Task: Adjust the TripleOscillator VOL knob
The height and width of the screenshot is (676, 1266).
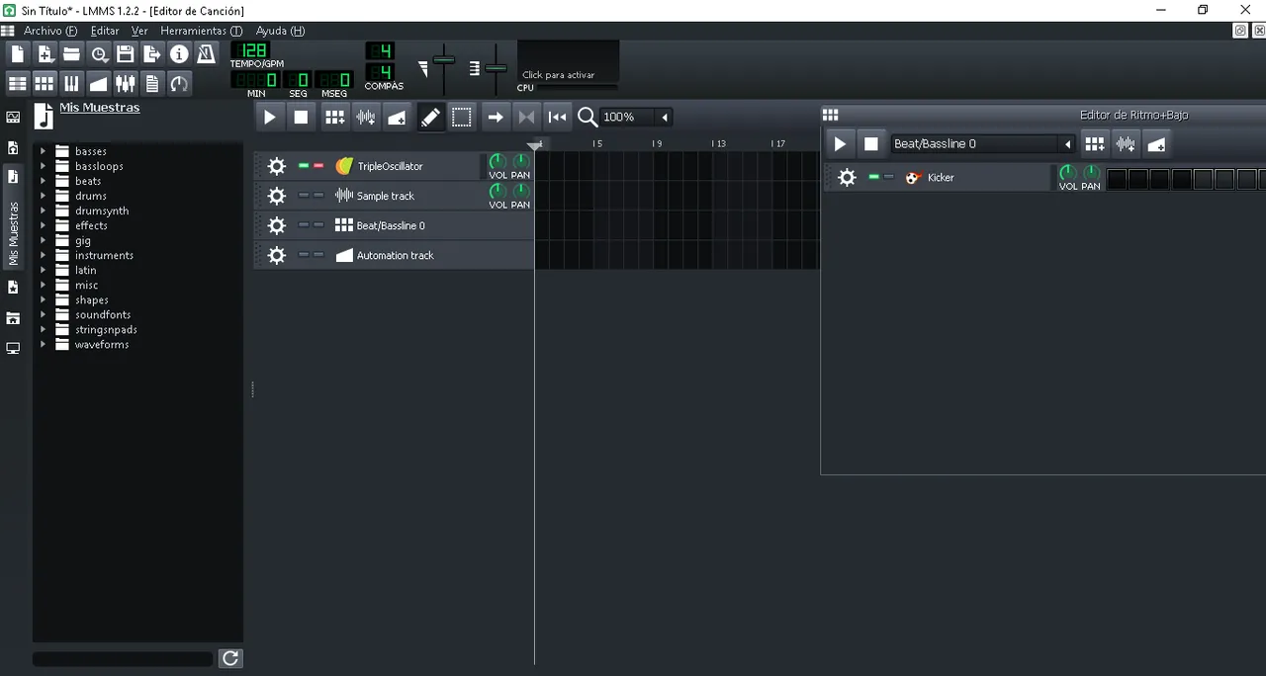Action: tap(497, 161)
